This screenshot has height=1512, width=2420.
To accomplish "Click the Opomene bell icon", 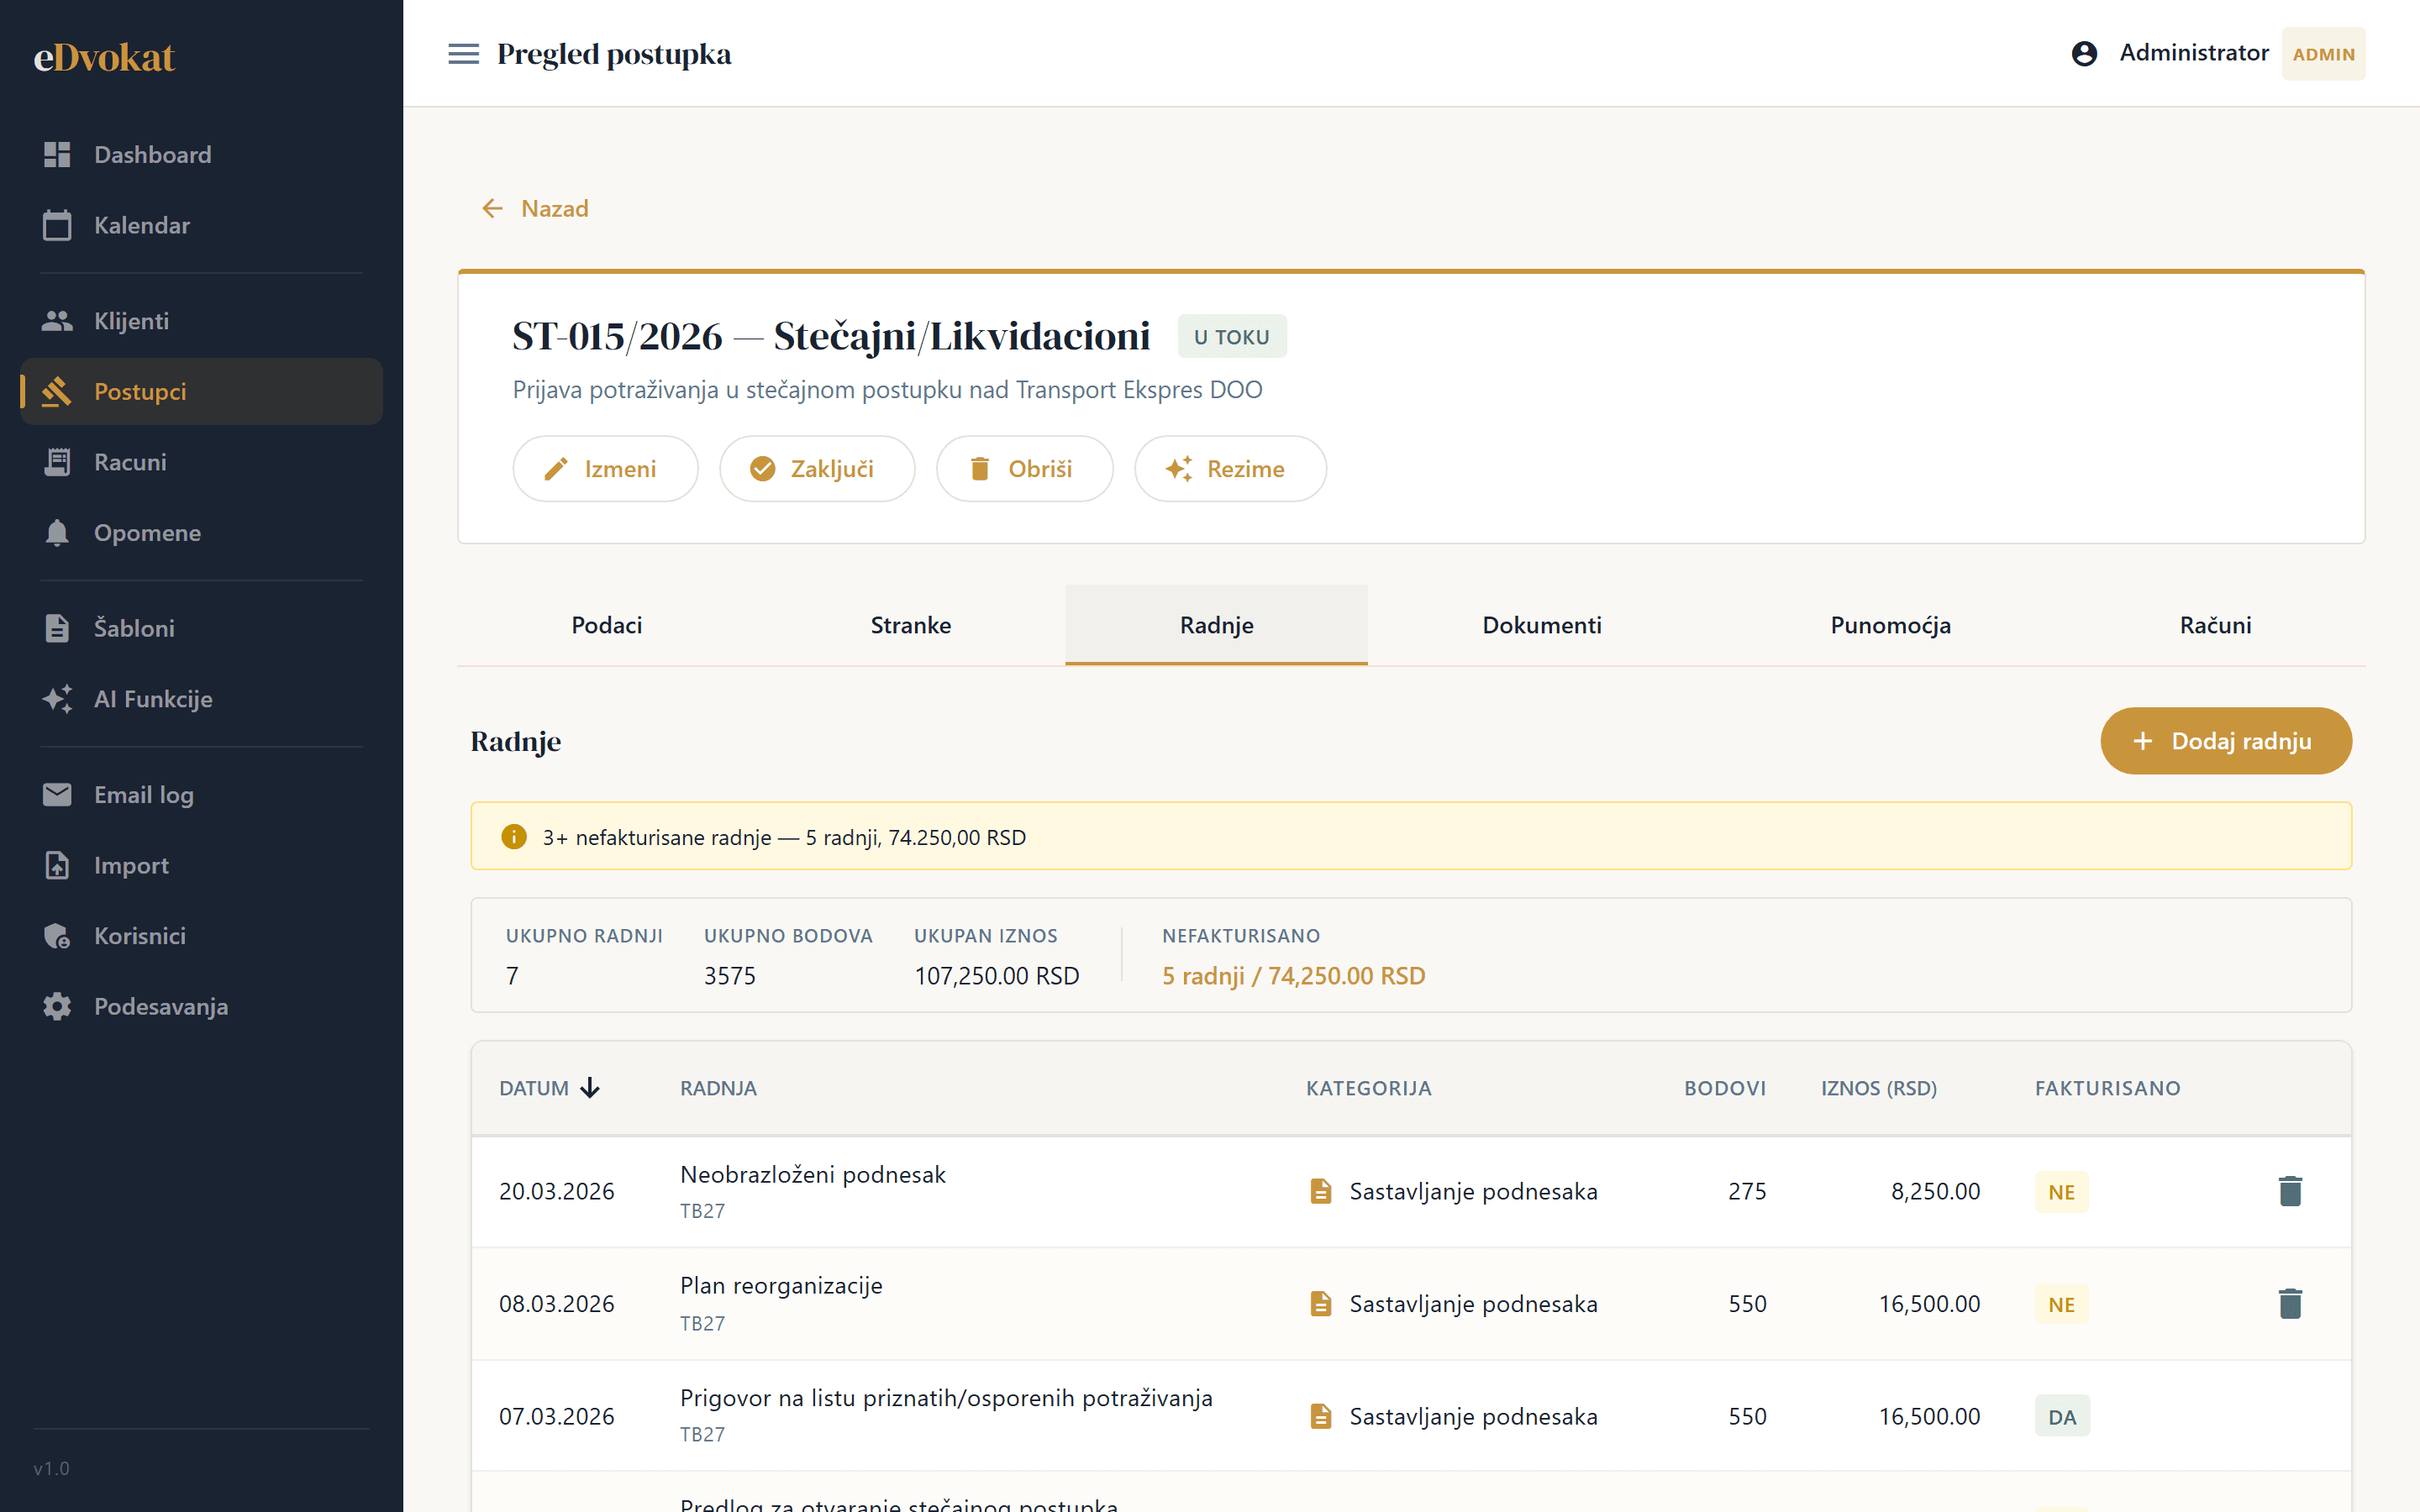I will (x=57, y=533).
